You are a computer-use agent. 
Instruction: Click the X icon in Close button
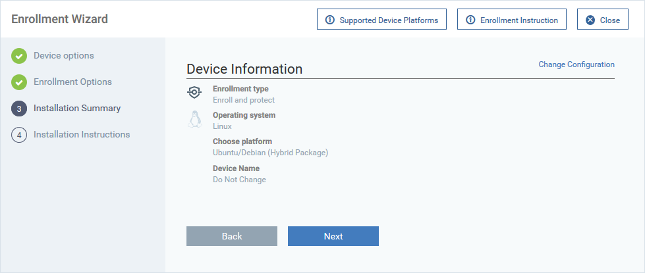coord(590,20)
